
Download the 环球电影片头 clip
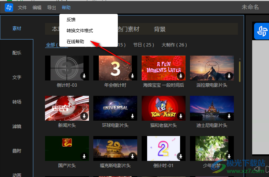tap(132, 116)
